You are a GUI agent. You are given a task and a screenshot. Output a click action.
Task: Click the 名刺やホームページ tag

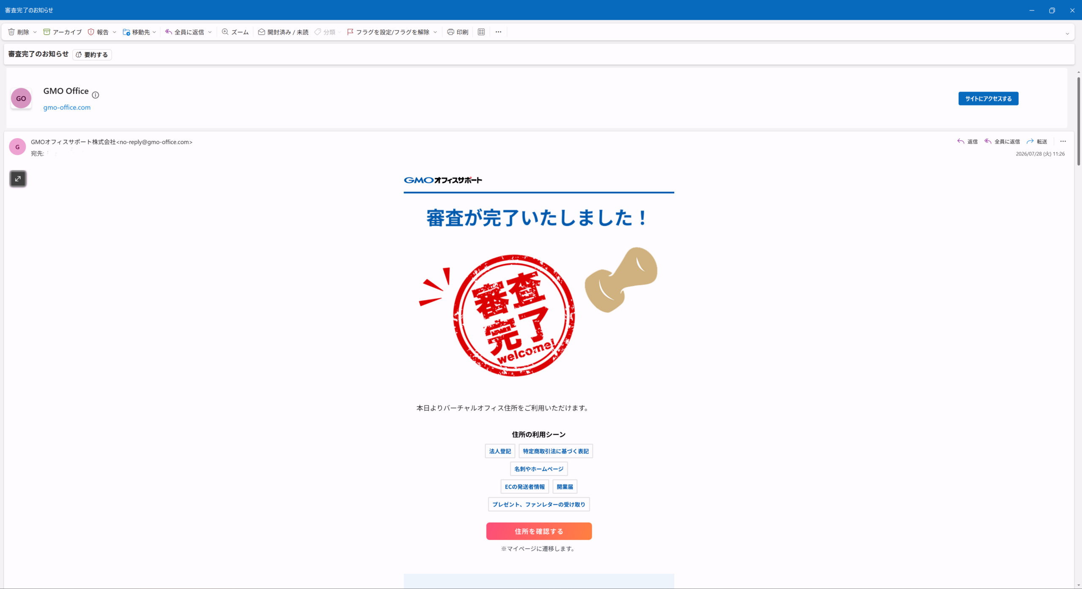pos(539,469)
